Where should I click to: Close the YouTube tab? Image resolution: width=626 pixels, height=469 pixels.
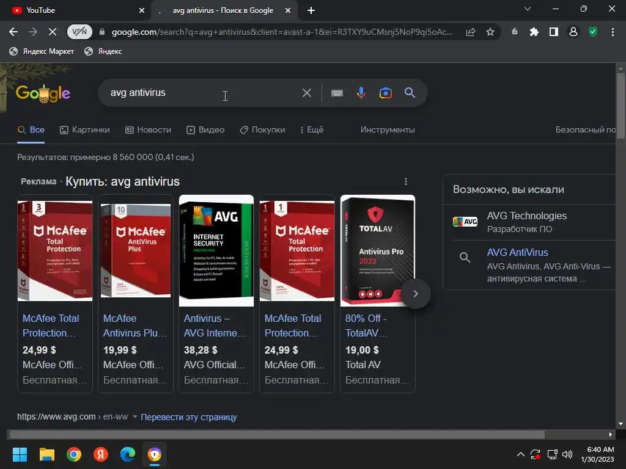coord(142,10)
